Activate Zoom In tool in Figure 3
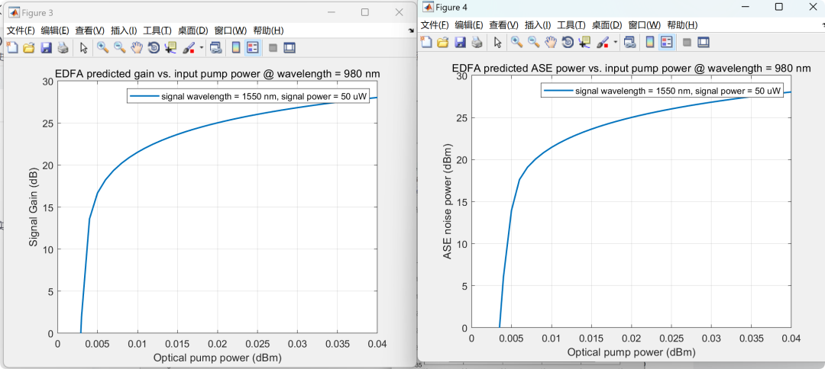This screenshot has height=369, width=825. 102,48
